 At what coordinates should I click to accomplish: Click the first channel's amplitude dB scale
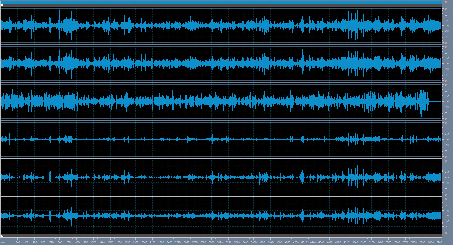(x=447, y=25)
